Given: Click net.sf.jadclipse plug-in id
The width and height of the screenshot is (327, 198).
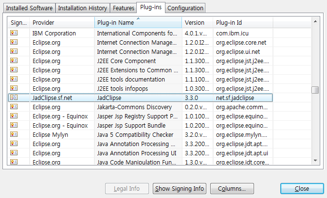Looking at the screenshot, I should point(235,98).
